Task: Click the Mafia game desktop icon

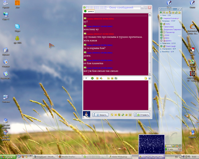Action: (x=192, y=50)
